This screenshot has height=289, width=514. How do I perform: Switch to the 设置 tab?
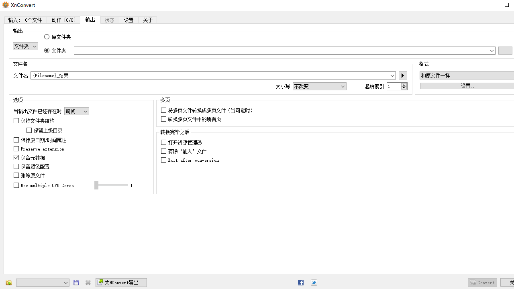tap(128, 20)
